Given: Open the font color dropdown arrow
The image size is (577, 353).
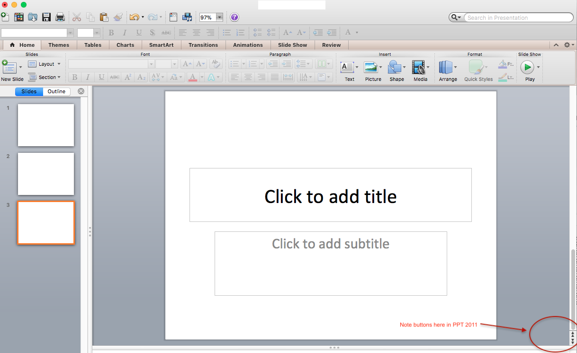Looking at the screenshot, I should coord(201,77).
